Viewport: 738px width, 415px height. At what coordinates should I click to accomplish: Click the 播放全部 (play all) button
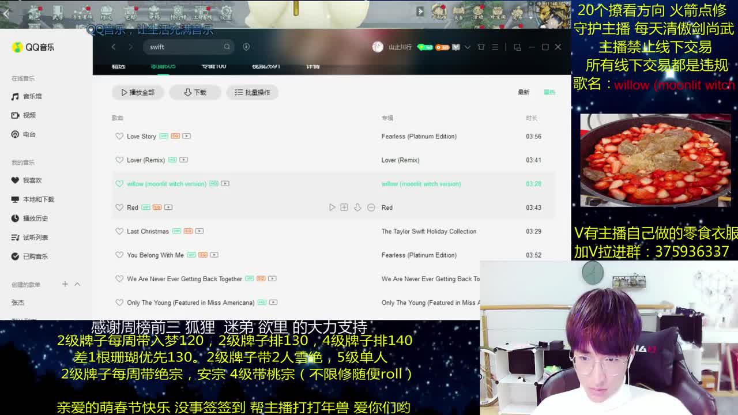pyautogui.click(x=138, y=92)
